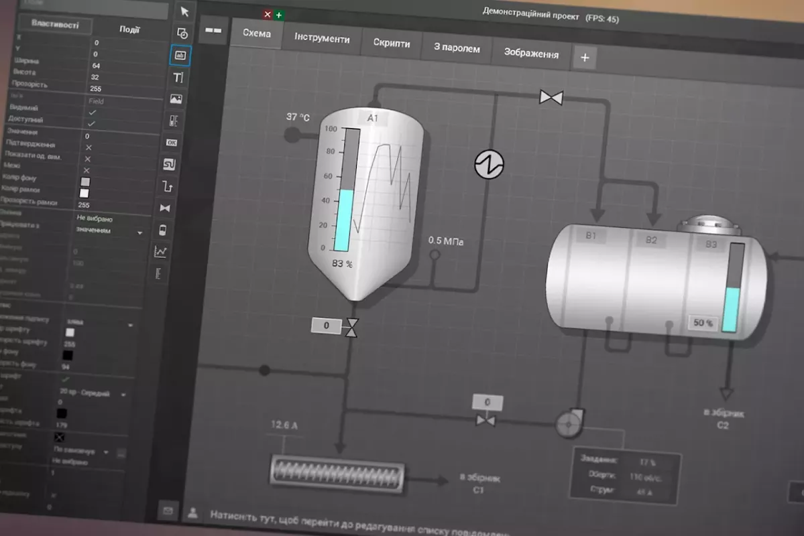This screenshot has width=804, height=536.
Task: Click the Колір фону gray swatch
Action: coord(85,182)
